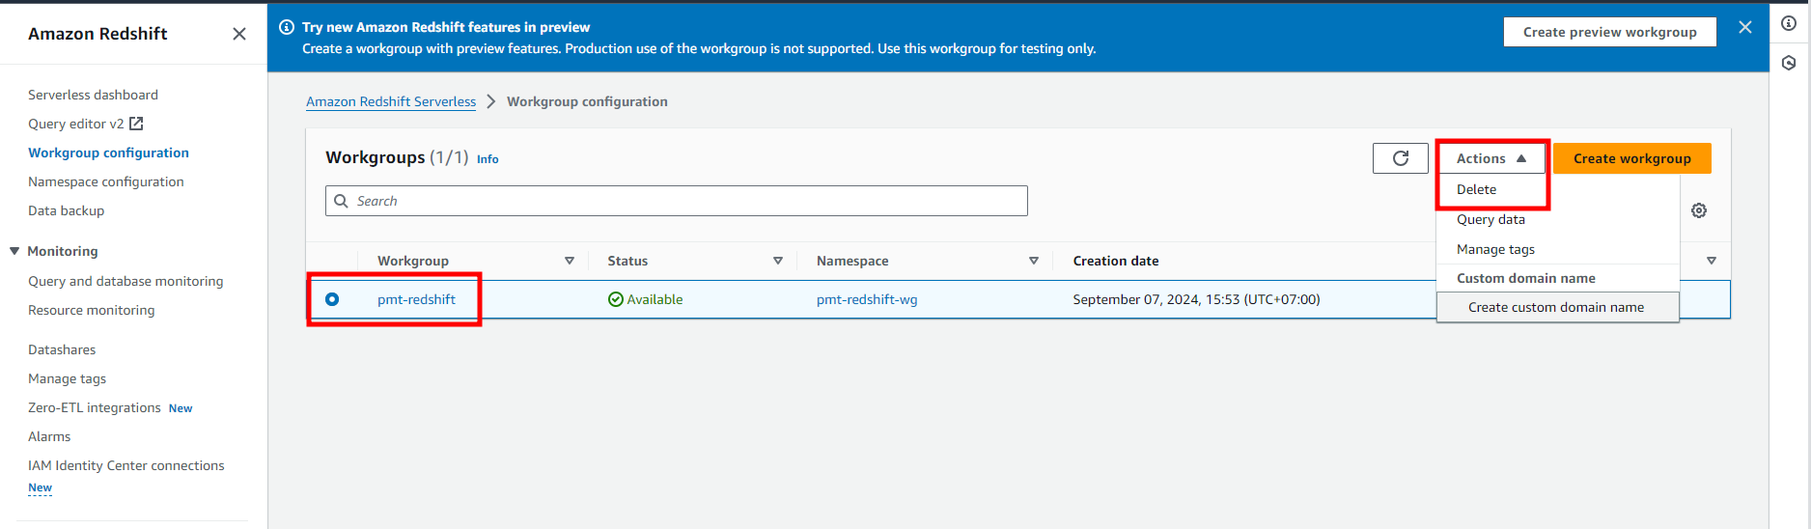Sort by Workgroup column arrow

[x=570, y=261]
